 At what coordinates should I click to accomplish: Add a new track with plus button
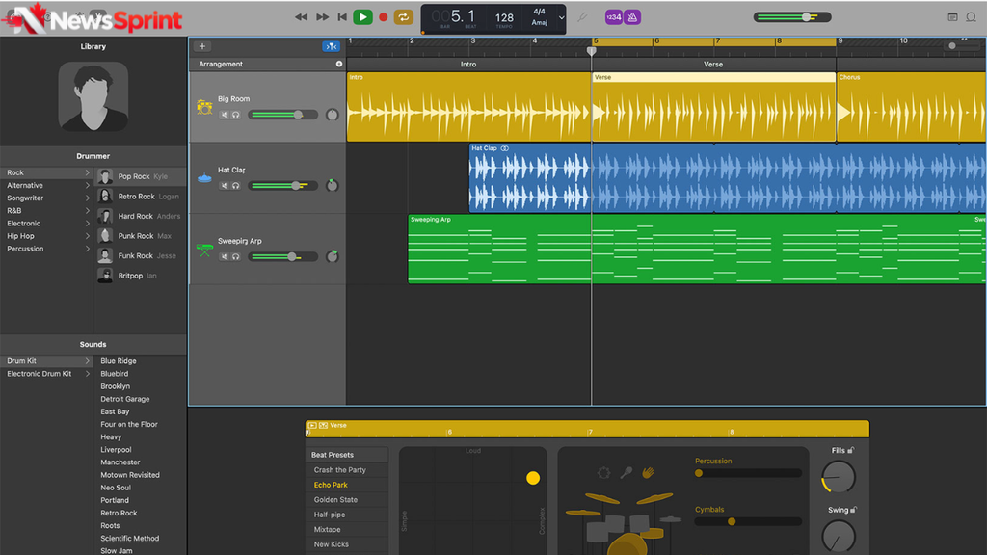(202, 46)
